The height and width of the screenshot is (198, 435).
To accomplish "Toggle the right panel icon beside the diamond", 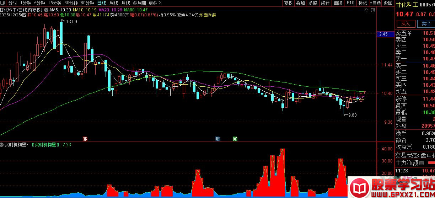I will (x=372, y=10).
